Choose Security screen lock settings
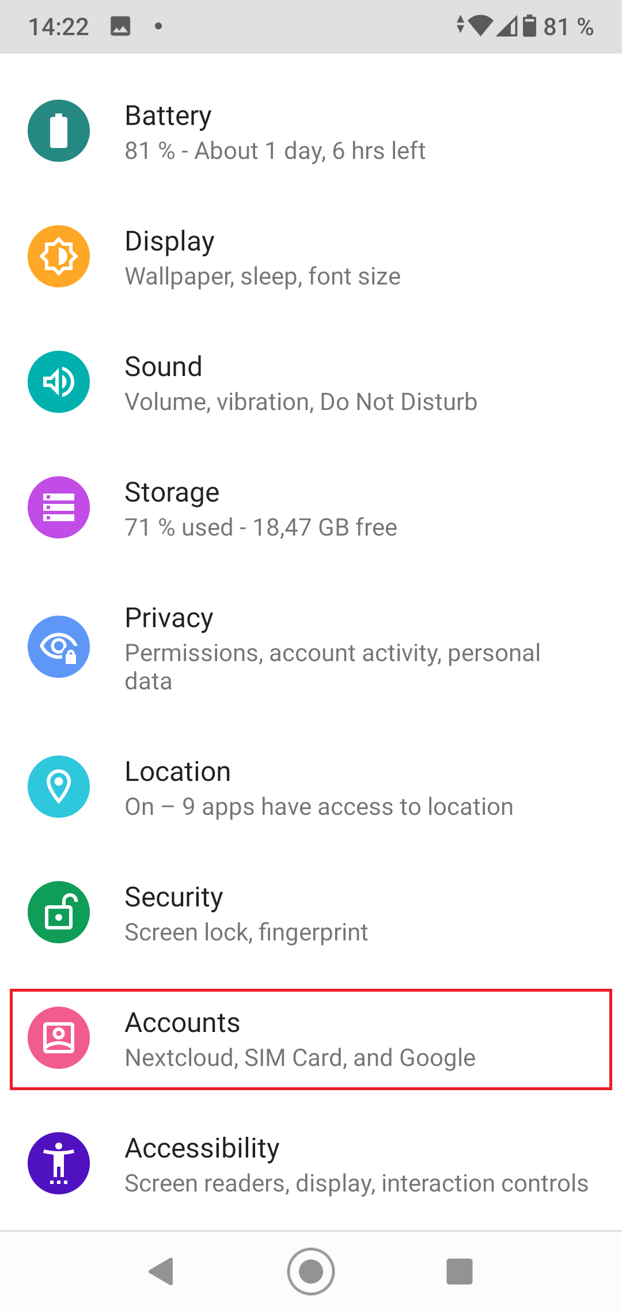This screenshot has height=1313, width=622. tap(246, 914)
